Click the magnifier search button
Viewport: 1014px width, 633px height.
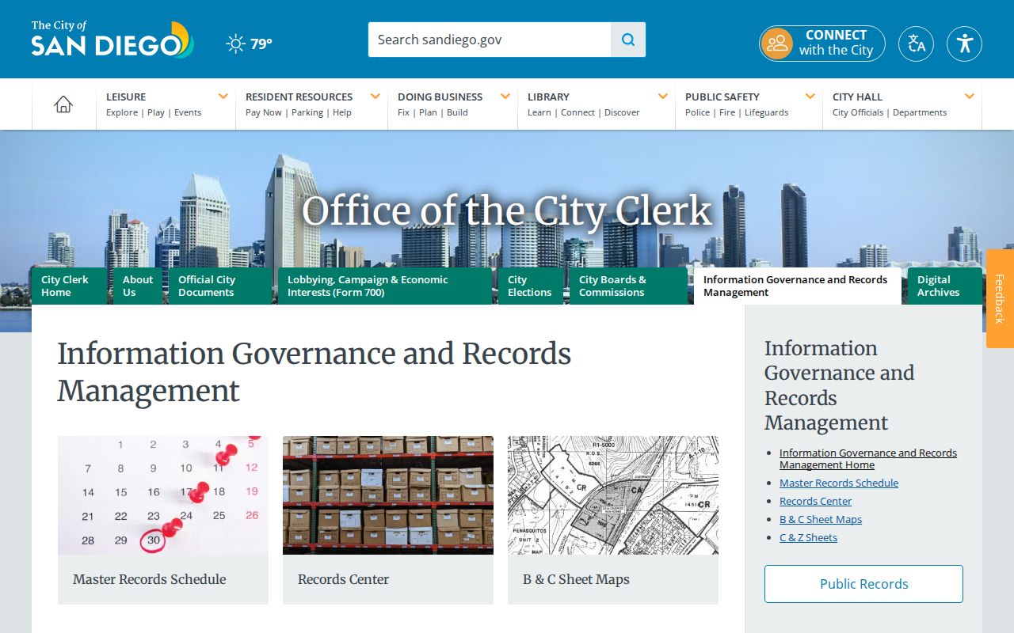click(628, 40)
